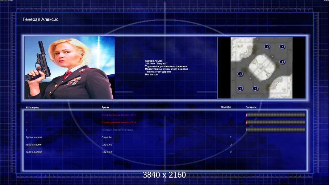Select red "Супероружейный генерал США" army entry
Screen dimensions: 329x185
tap(119, 122)
